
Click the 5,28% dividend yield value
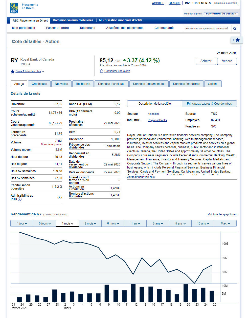click(x=116, y=155)
